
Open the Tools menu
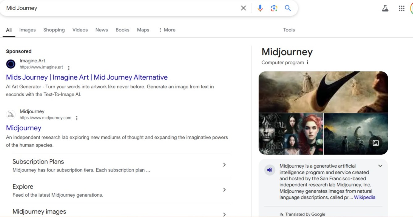[289, 30]
